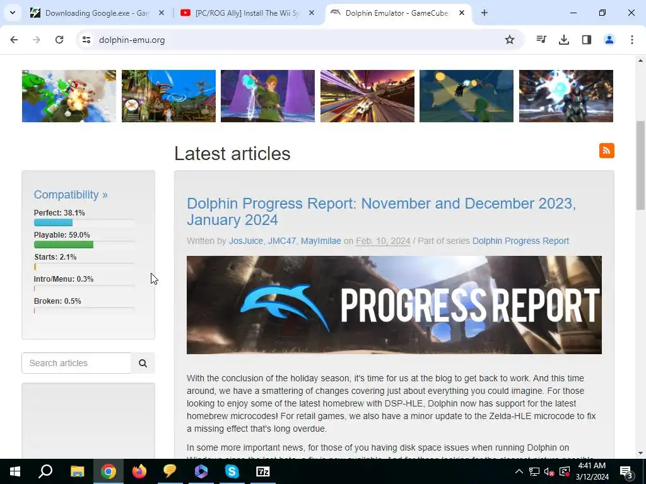
Task: Click the muted volume tray icon
Action: tap(549, 471)
